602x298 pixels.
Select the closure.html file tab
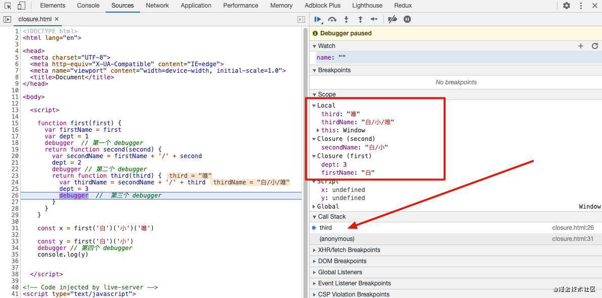click(34, 19)
